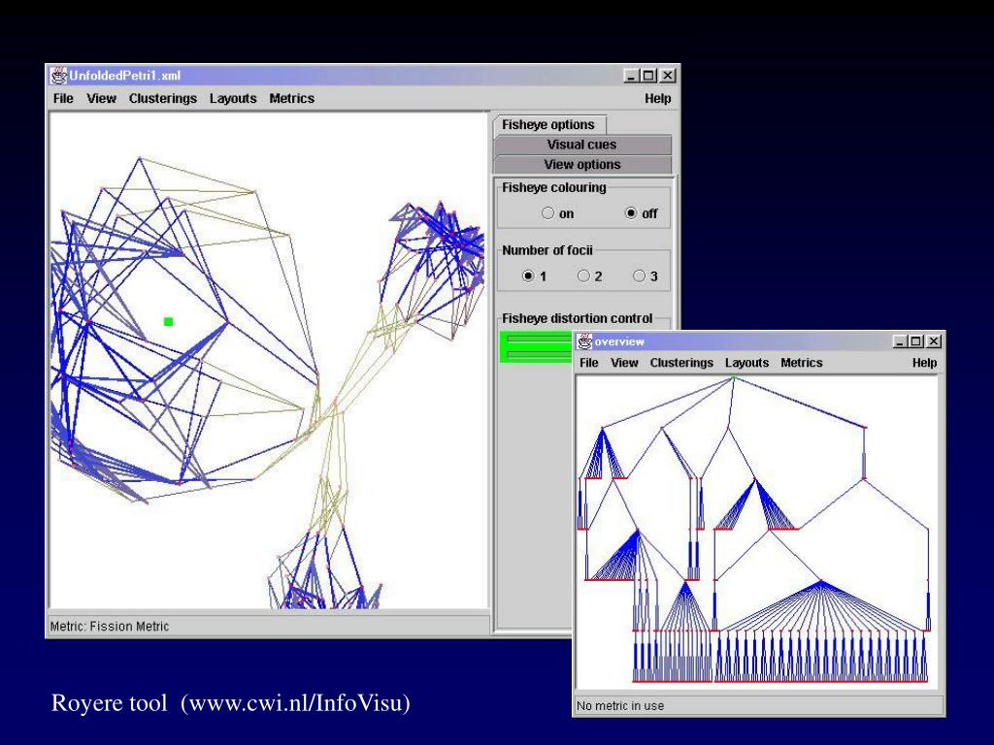Click Java icon in UnfoldedPetri1.xml title bar
Viewport: 994px width, 745px height.
58,76
